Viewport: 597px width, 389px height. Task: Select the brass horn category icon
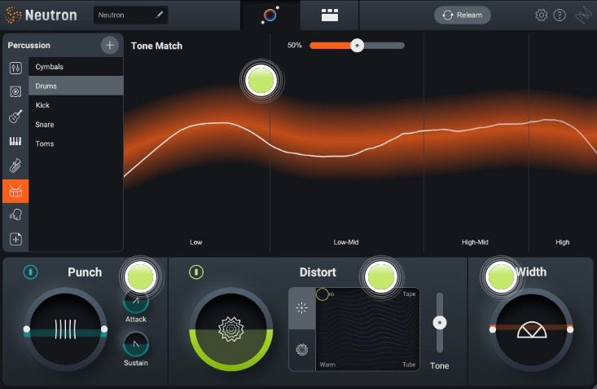[15, 166]
